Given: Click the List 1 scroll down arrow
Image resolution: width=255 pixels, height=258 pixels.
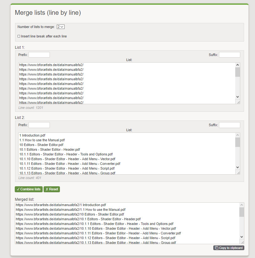Looking at the screenshot, I should coord(237,97).
